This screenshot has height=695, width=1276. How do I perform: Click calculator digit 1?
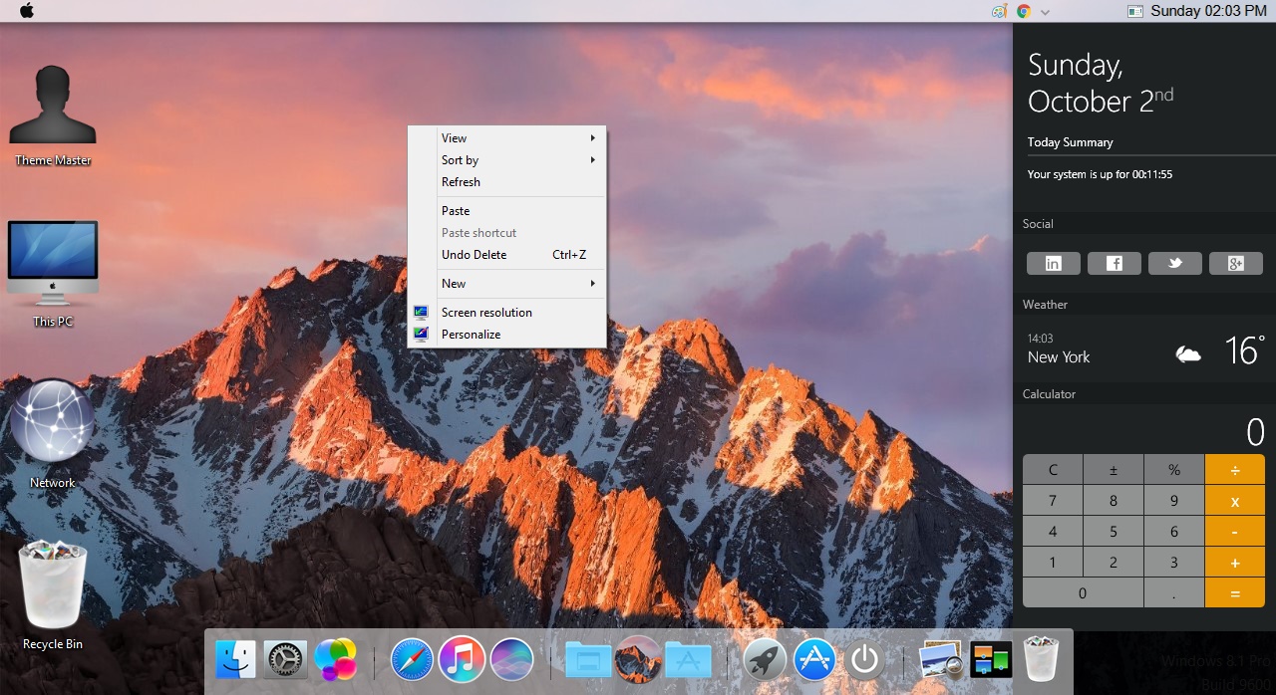pyautogui.click(x=1053, y=563)
